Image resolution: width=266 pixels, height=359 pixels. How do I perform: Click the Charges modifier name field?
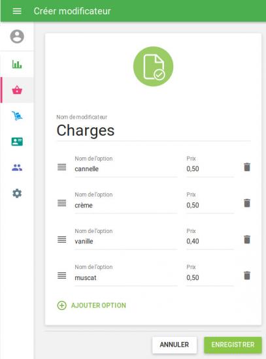(x=154, y=131)
